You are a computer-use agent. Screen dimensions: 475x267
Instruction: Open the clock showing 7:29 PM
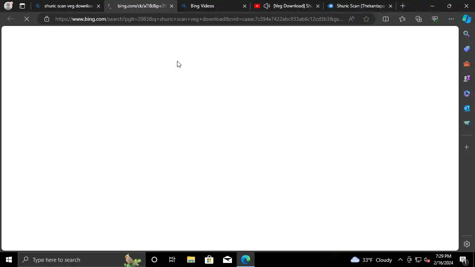coord(443,260)
